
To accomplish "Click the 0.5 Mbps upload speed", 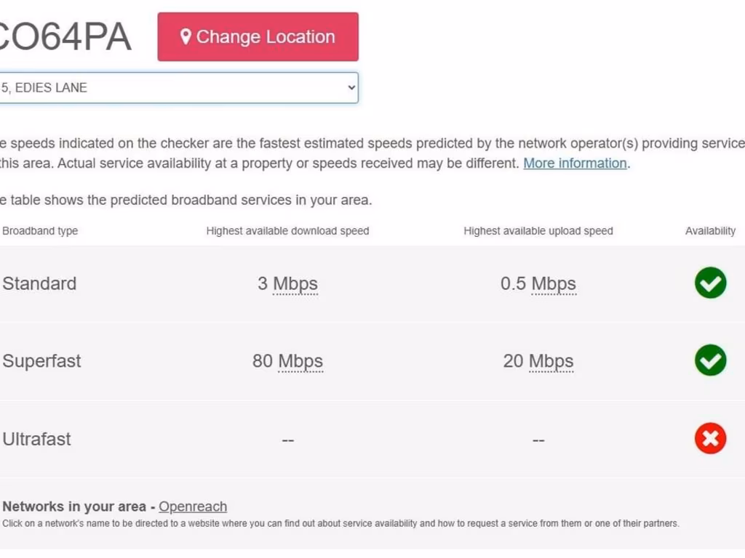I will tap(538, 283).
